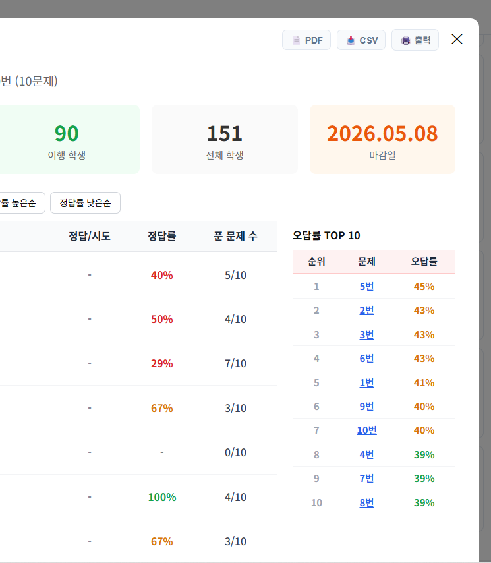Open the 8번 problem link
This screenshot has height=563, width=491.
coord(366,502)
